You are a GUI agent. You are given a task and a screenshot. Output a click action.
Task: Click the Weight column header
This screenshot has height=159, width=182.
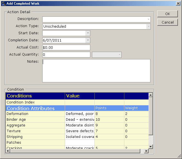coord(136,108)
